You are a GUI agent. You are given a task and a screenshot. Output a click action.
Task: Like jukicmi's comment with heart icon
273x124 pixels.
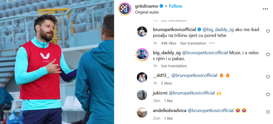[x=268, y=95]
